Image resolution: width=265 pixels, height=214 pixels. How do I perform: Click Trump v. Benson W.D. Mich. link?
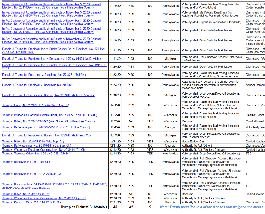(51, 58)
